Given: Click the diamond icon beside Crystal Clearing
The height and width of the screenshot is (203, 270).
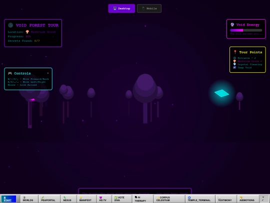Looking at the screenshot, I should (234, 64).
